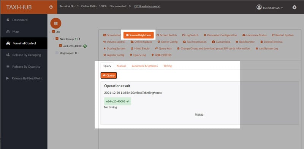Viewport: 304px width, 149px height.
Task: Open the Off-line device export link
Action: (147, 6)
